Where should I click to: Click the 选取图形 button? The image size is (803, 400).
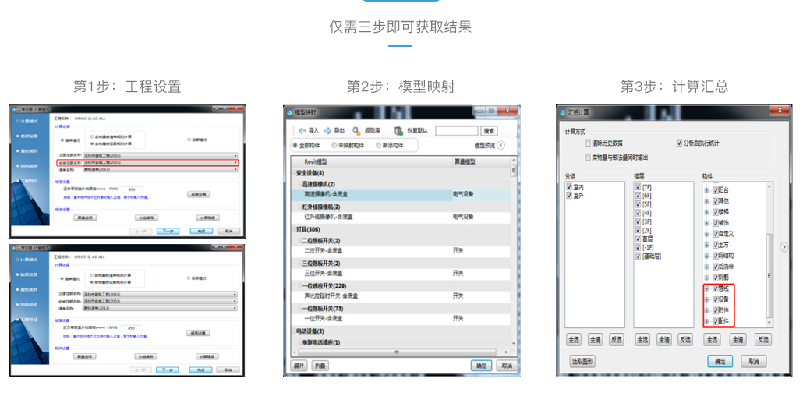(582, 362)
